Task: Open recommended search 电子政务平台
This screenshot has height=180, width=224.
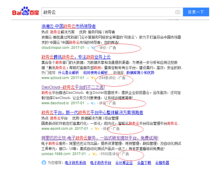Action: pyautogui.click(x=100, y=163)
